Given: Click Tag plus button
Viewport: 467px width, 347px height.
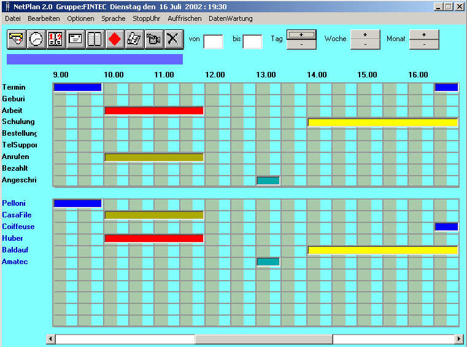Looking at the screenshot, I should (x=301, y=34).
